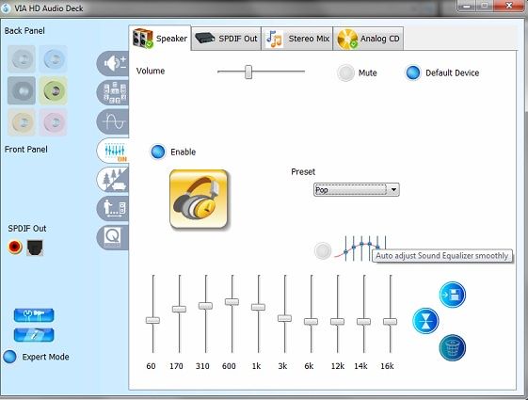Viewport: 528px width, 400px height.
Task: Toggle auto adjust equalizer smoothly option
Action: coord(323,251)
